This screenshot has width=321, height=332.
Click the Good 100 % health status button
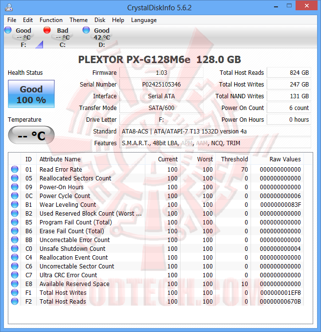[31, 94]
